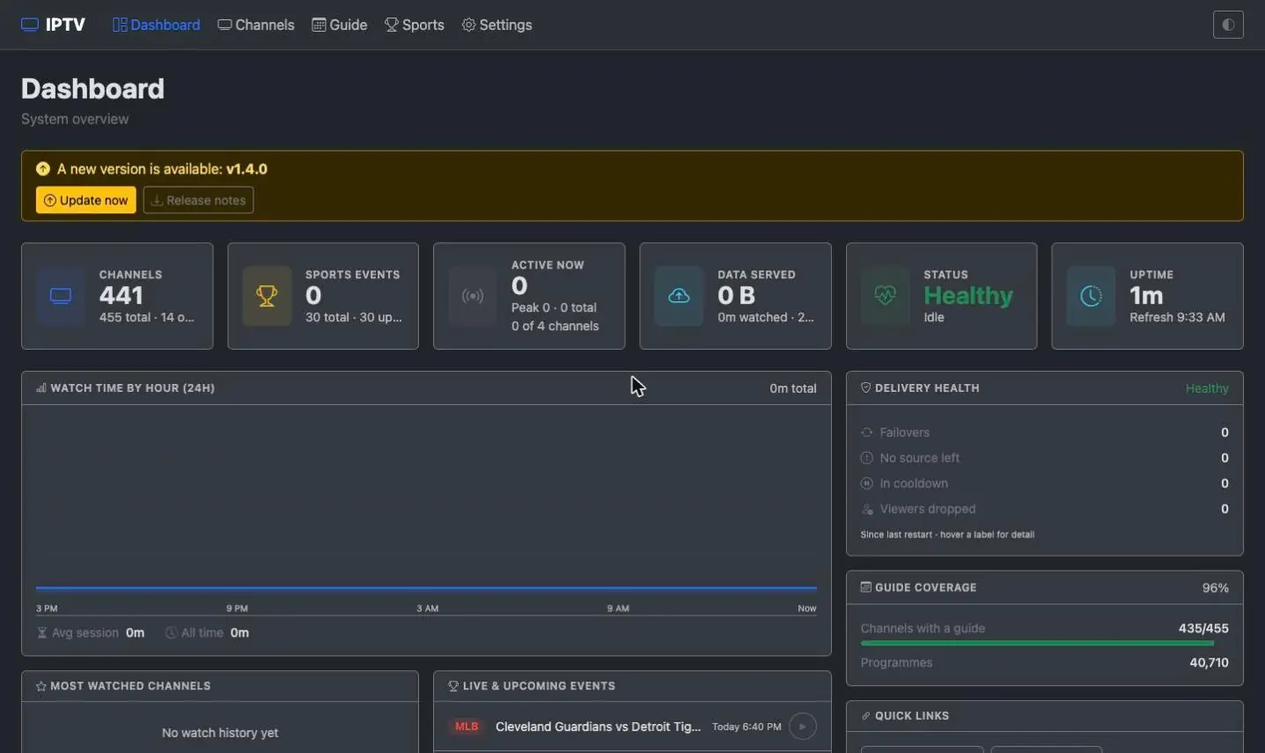The image size is (1265, 753).
Task: Click the All time clock icon
Action: (x=171, y=632)
